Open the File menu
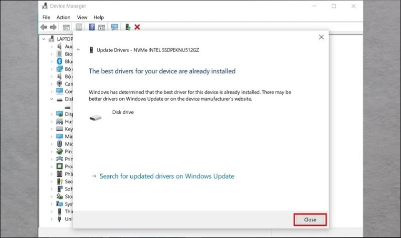The height and width of the screenshot is (238, 401). point(47,17)
